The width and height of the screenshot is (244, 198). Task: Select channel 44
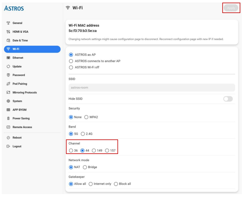click(82, 150)
